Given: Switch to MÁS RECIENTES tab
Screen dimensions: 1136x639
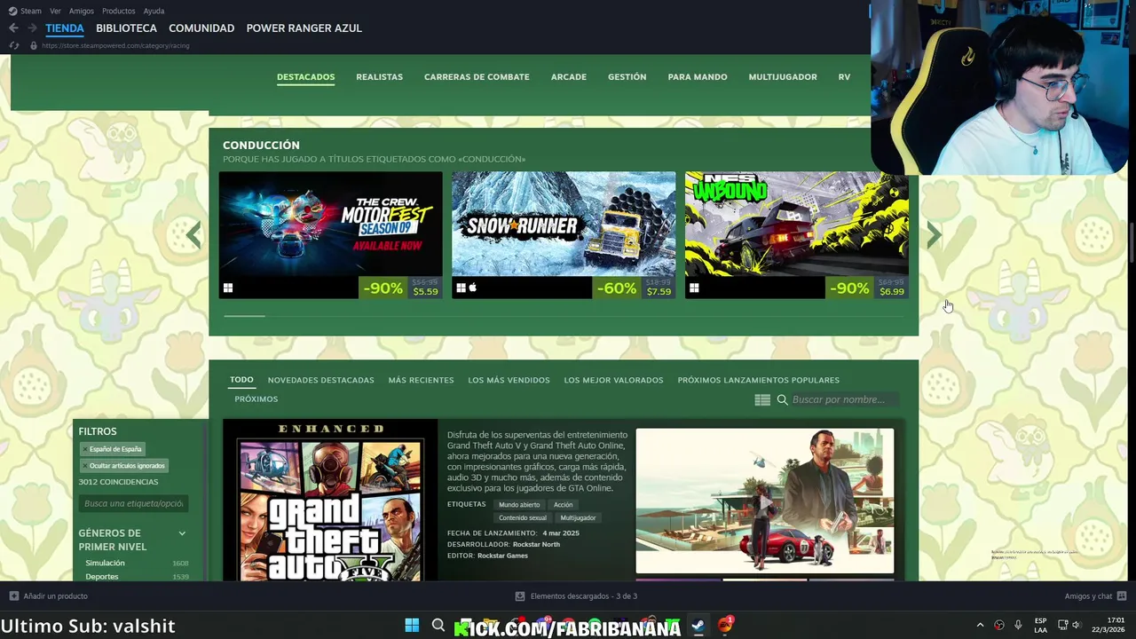Looking at the screenshot, I should 421,380.
